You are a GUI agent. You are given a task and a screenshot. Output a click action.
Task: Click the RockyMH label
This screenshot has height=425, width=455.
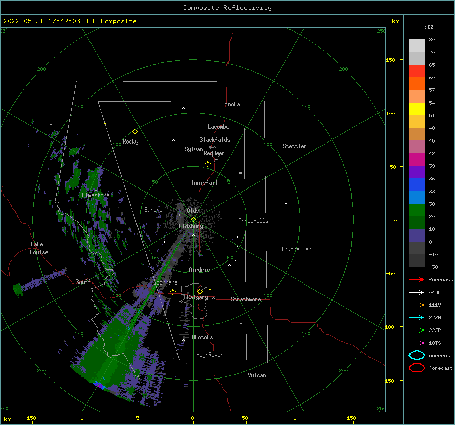coord(133,141)
